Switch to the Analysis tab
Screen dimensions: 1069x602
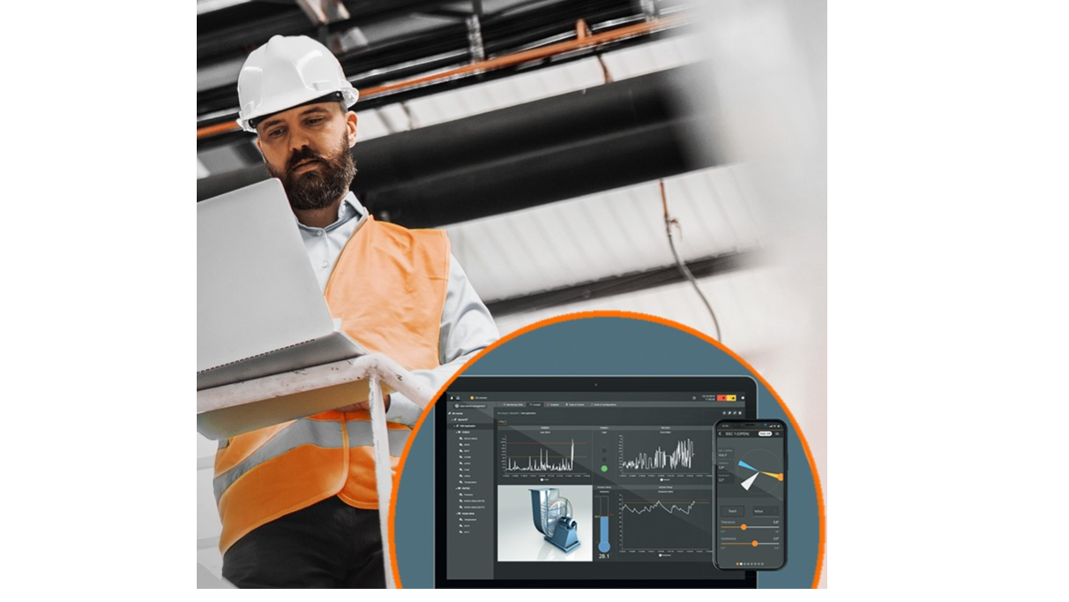[x=552, y=404]
